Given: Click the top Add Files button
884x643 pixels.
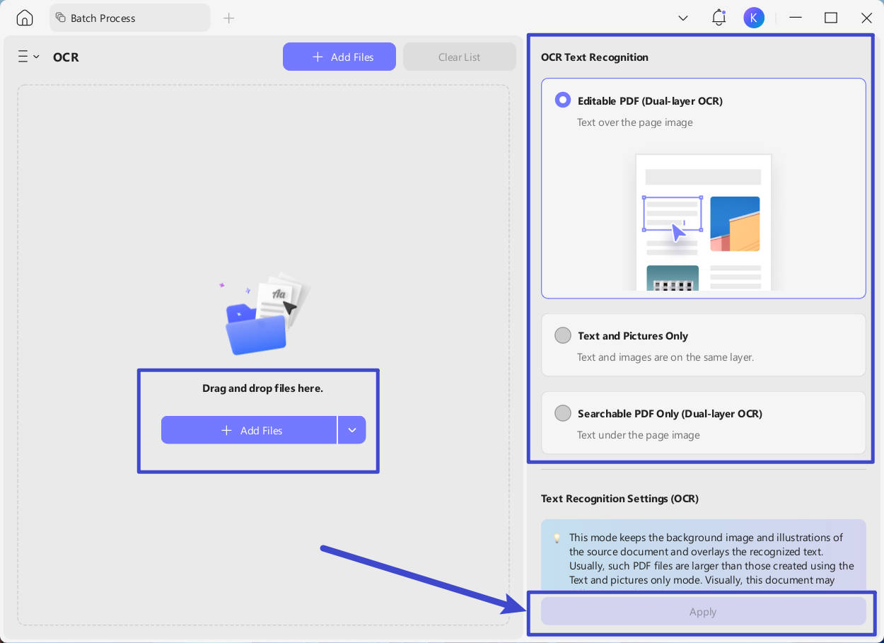Looking at the screenshot, I should pyautogui.click(x=339, y=57).
